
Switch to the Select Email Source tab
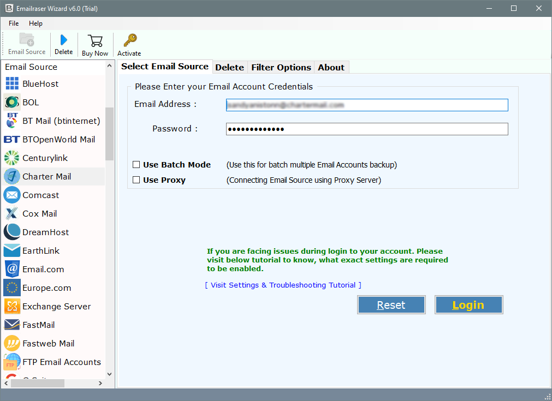pyautogui.click(x=165, y=67)
